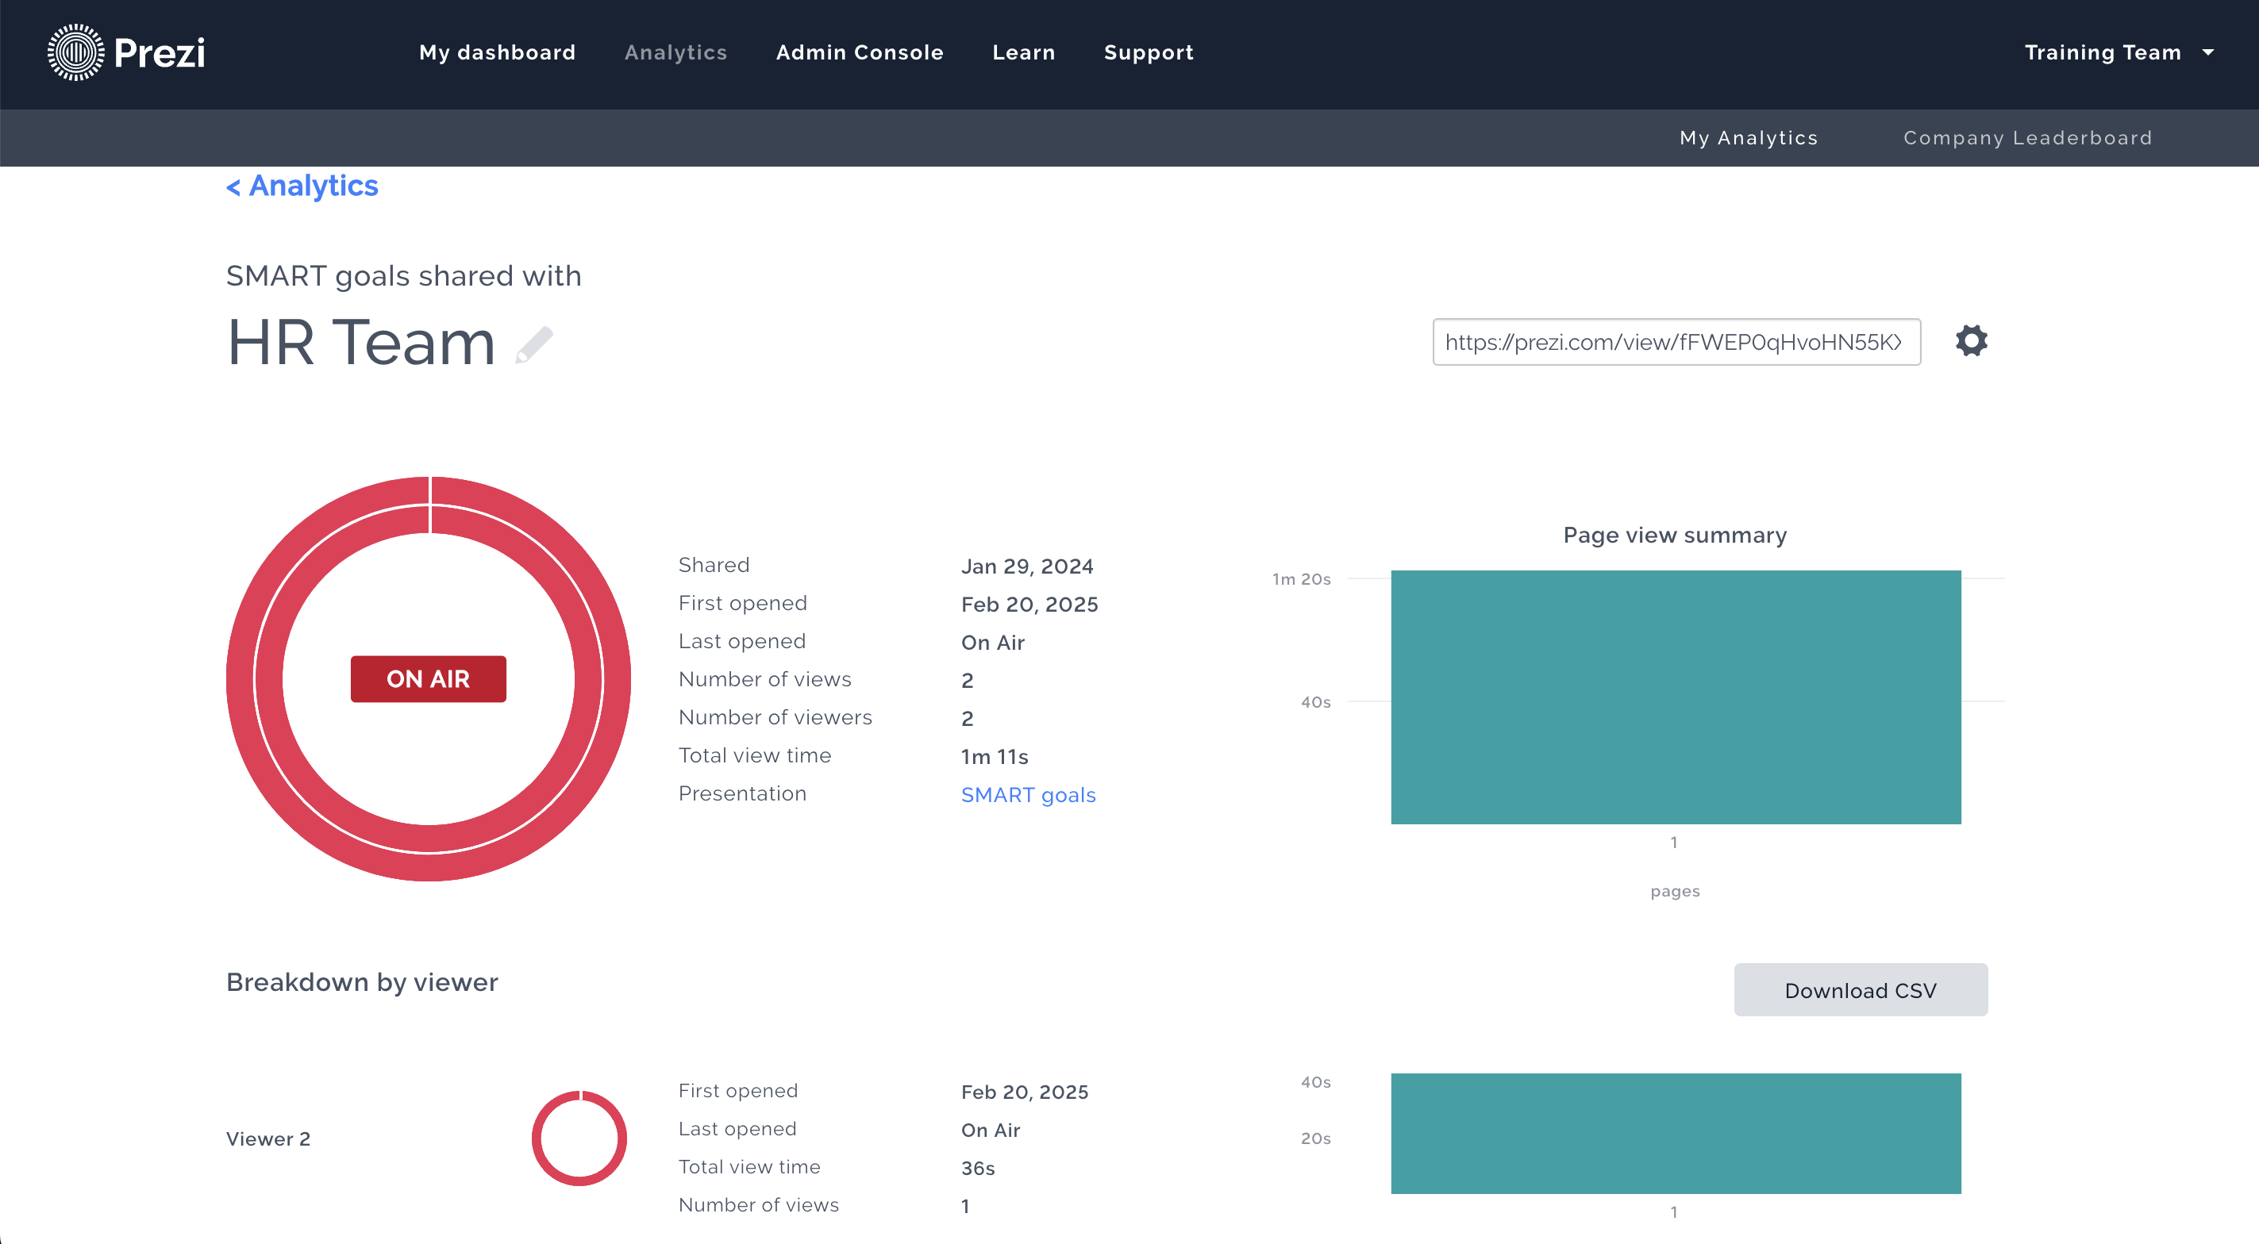
Task: Open the Training Team account menu
Action: tap(2102, 52)
